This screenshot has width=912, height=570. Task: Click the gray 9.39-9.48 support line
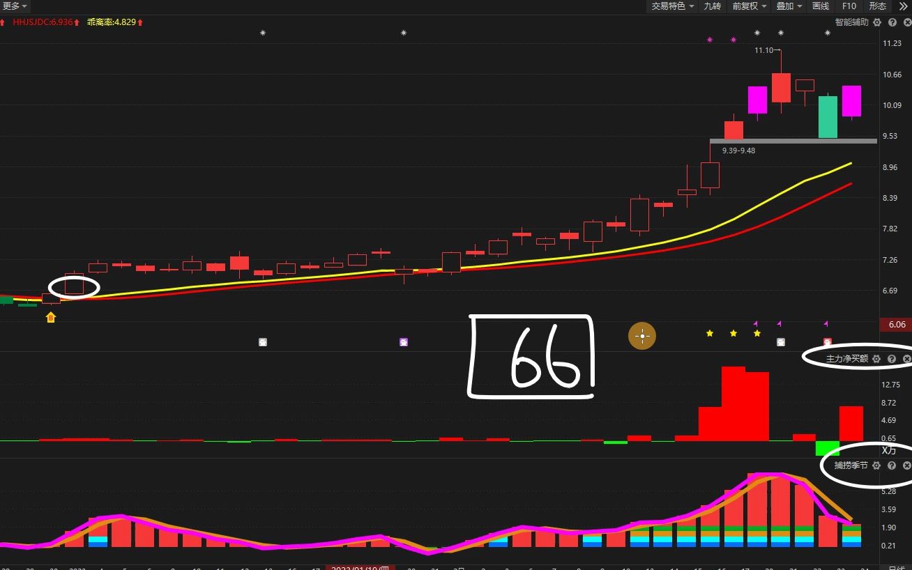pos(793,141)
